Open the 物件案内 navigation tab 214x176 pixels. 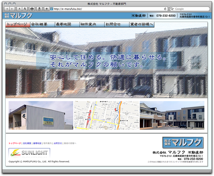tap(92, 24)
